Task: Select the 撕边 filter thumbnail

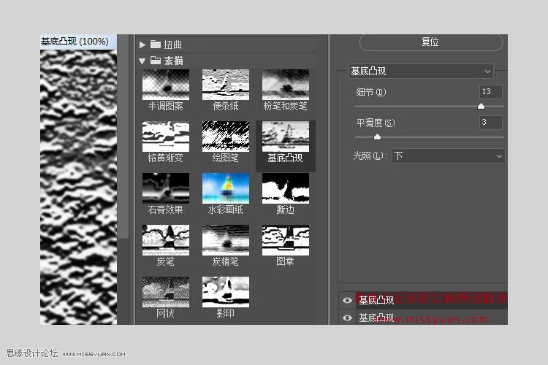Action: (x=286, y=188)
